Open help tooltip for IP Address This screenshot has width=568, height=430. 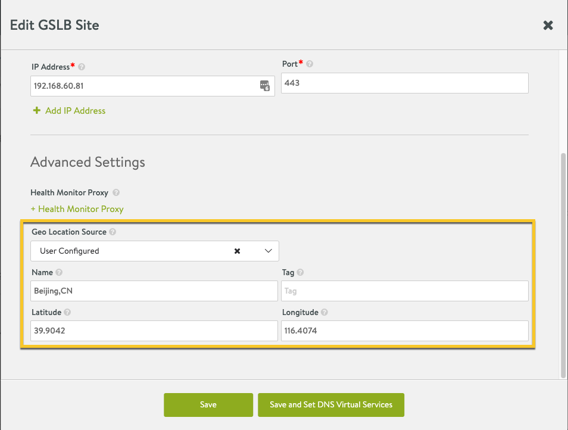click(x=82, y=67)
